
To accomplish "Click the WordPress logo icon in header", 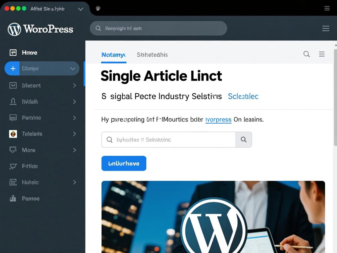I will (x=14, y=29).
